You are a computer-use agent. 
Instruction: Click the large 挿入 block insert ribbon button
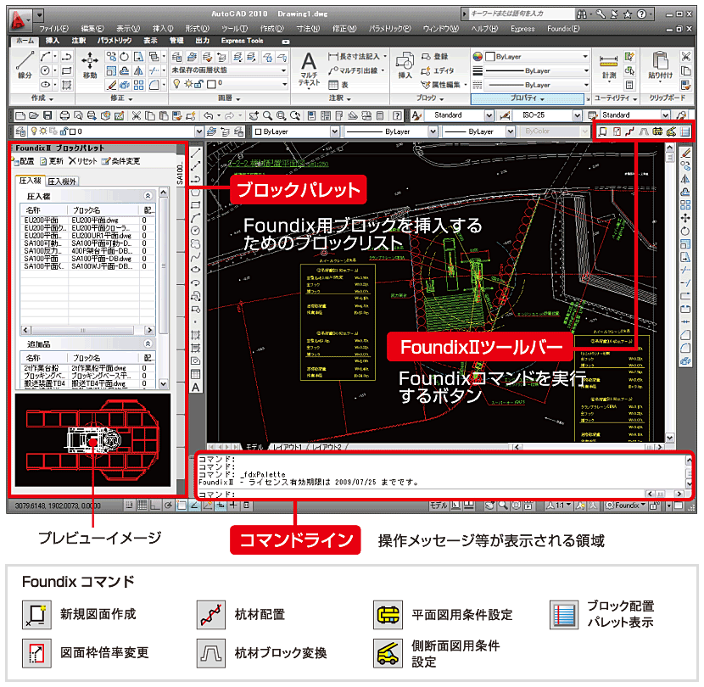pos(405,65)
